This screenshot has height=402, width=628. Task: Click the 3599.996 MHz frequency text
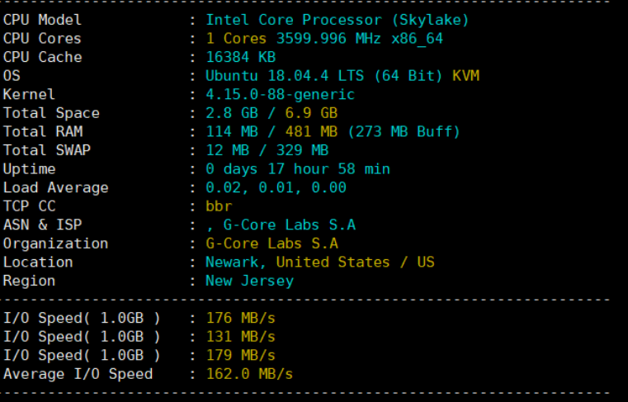pos(328,39)
